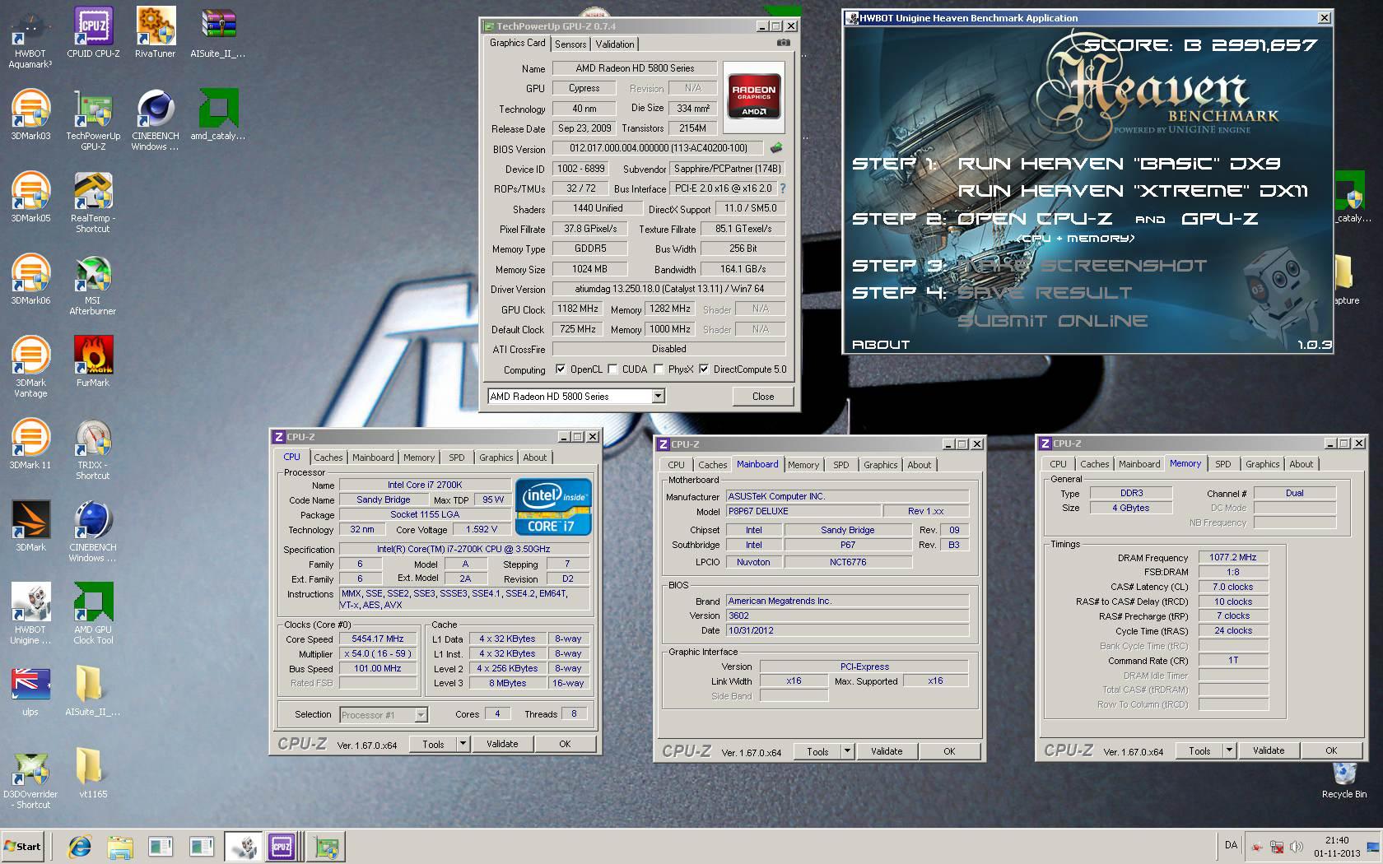Toggle the PhysX checkbox in GPU-Z
This screenshot has height=864, width=1383.
(x=659, y=369)
